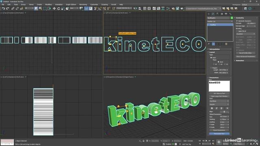Choose the XY plane radio option
This screenshot has width=260, height=146.
[214, 64]
